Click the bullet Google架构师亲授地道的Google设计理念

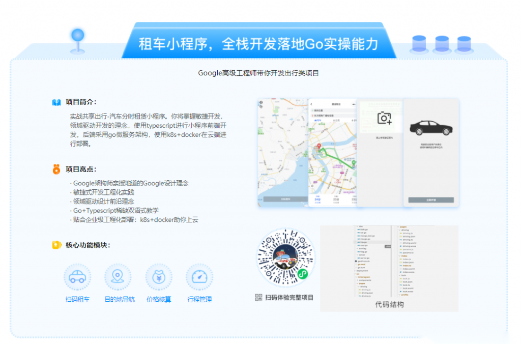point(129,183)
